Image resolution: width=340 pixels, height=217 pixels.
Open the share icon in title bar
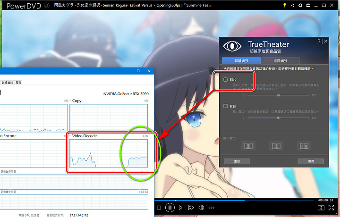292,5
